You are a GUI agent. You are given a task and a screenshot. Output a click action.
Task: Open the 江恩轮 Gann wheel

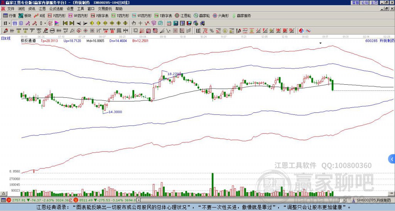click(x=183, y=15)
